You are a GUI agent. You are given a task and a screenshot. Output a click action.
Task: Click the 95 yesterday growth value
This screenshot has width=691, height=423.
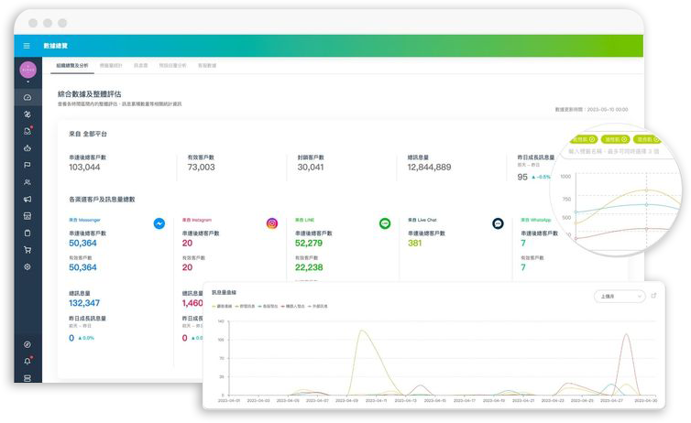[x=522, y=177]
